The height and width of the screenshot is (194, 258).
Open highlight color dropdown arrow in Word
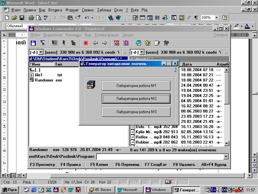tap(242, 26)
